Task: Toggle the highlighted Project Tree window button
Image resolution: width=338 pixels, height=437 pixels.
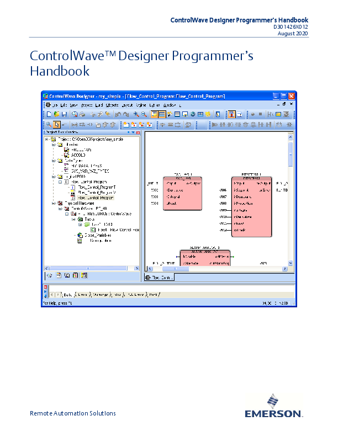Action: 154,114
